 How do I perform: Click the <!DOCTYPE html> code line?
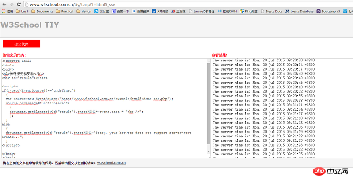click(x=17, y=61)
